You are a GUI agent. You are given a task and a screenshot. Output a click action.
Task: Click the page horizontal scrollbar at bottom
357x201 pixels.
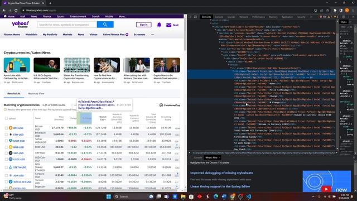[91, 190]
